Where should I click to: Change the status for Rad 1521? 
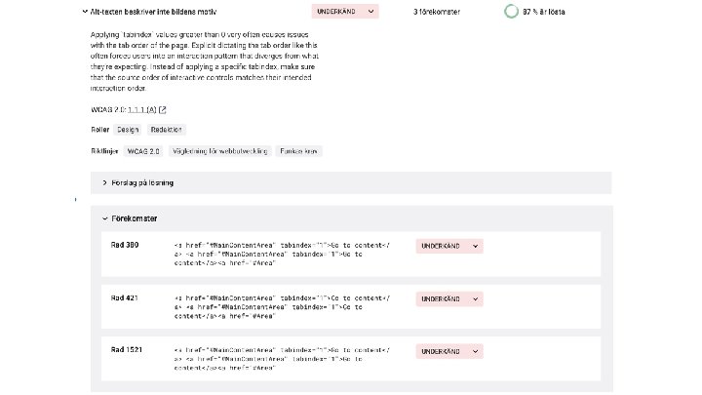point(448,350)
